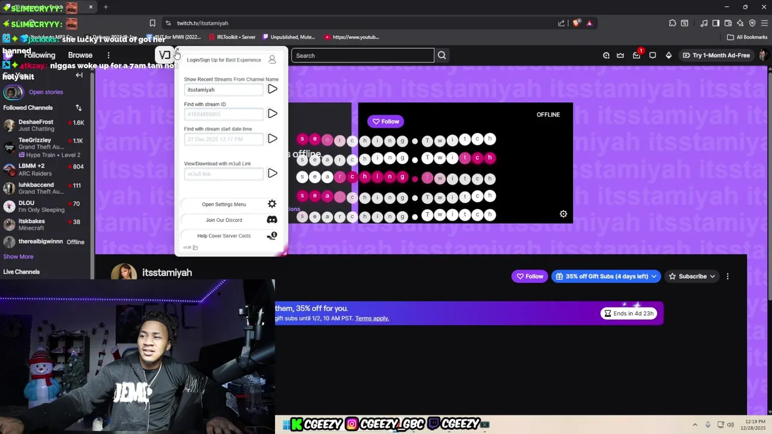The width and height of the screenshot is (772, 434).
Task: Click Follow button on the offline player
Action: pos(385,121)
